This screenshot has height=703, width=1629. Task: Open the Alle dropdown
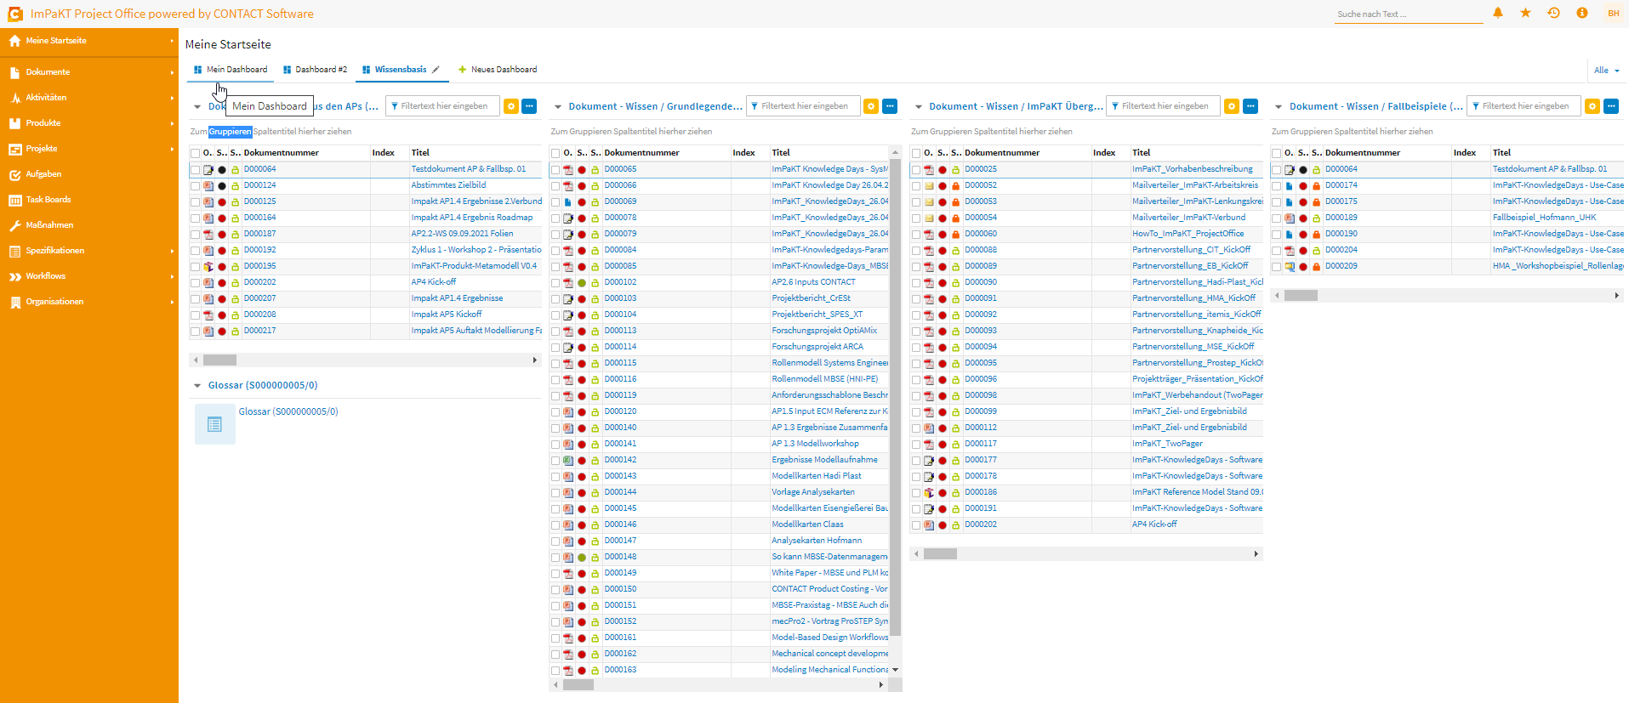(x=1606, y=71)
